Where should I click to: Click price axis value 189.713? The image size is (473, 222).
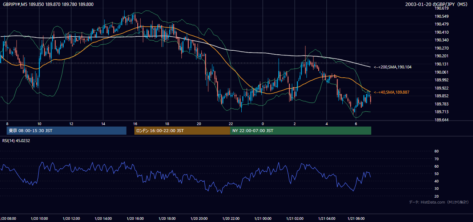point(442,112)
